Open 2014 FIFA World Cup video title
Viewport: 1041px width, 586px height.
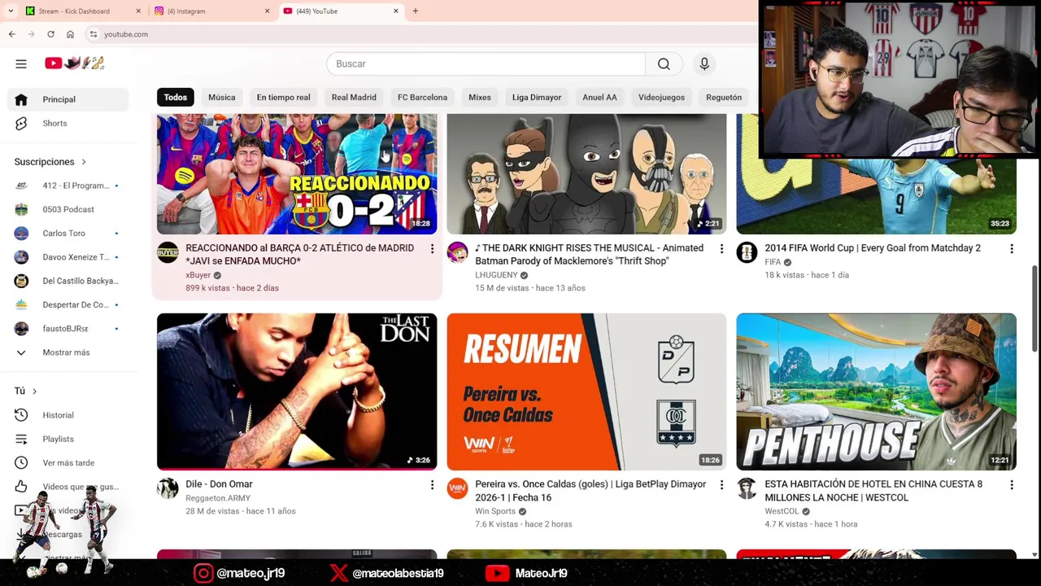[872, 248]
